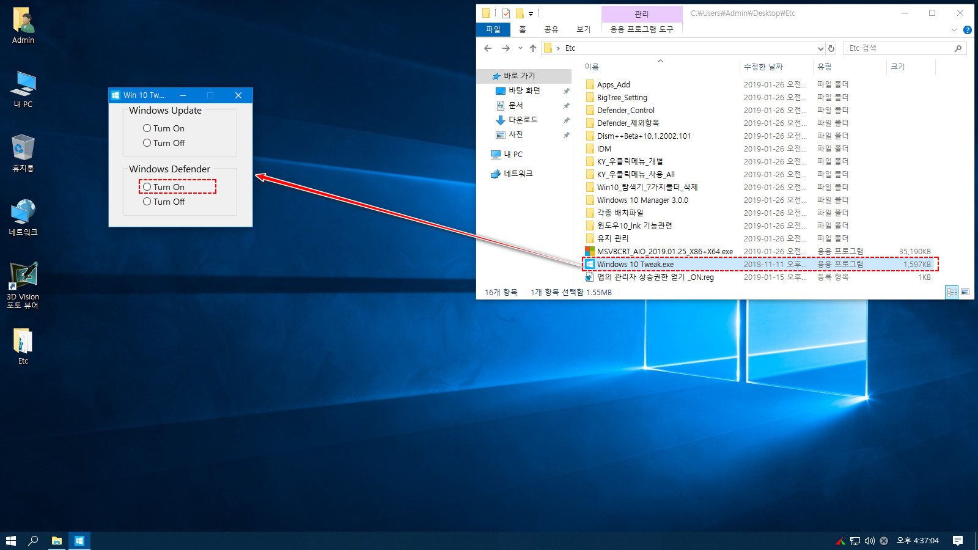978x550 pixels.
Task: Select Windows Update Turn Off radio
Action: point(164,143)
